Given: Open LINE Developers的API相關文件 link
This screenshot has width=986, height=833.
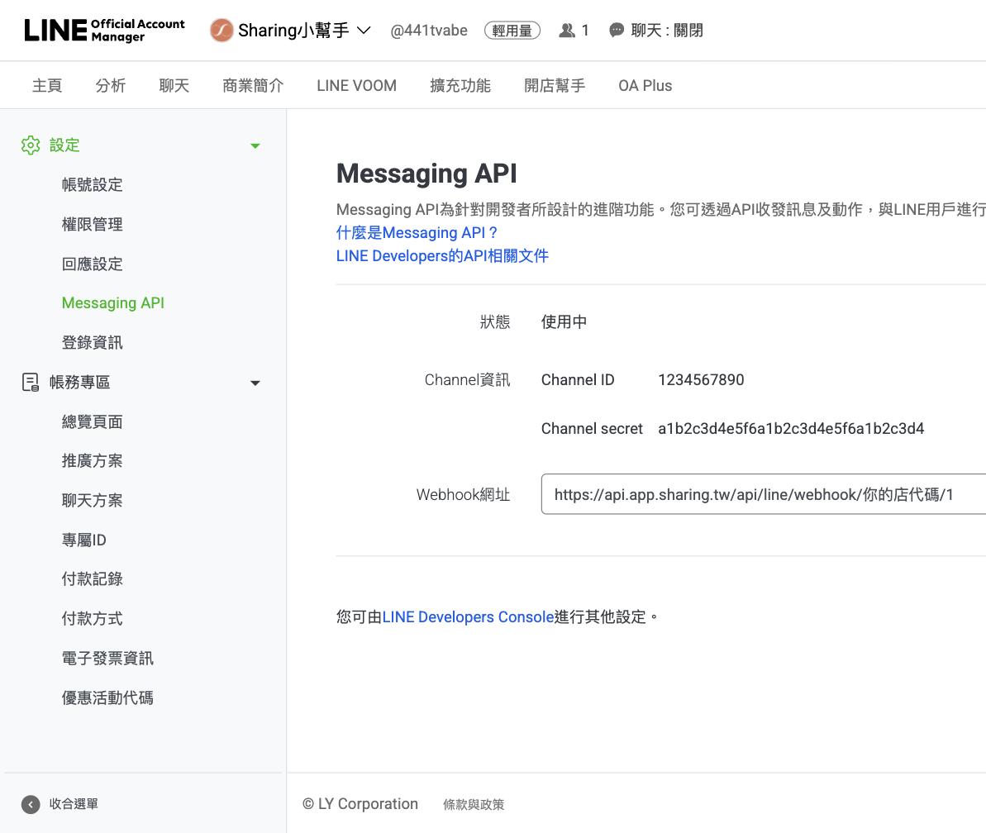Looking at the screenshot, I should [x=442, y=256].
